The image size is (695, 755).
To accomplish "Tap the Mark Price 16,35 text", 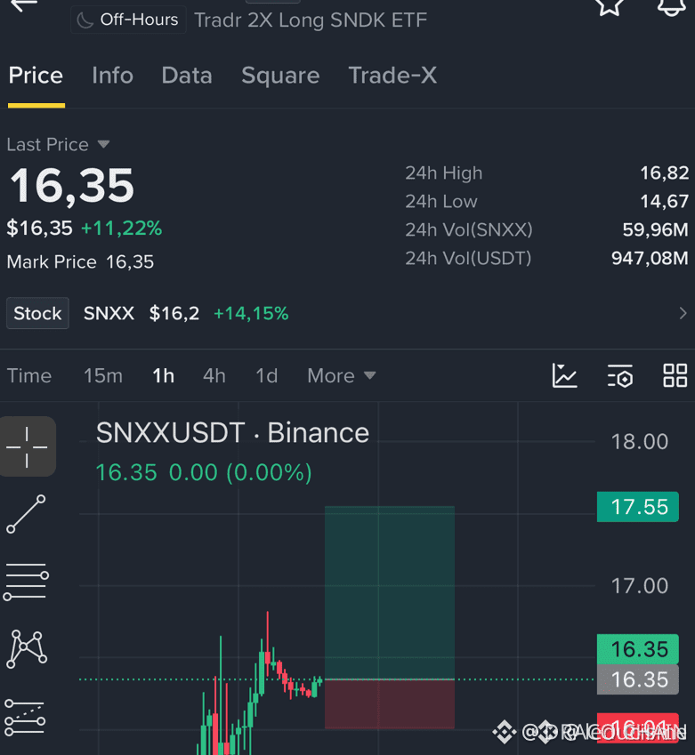I will (x=80, y=262).
